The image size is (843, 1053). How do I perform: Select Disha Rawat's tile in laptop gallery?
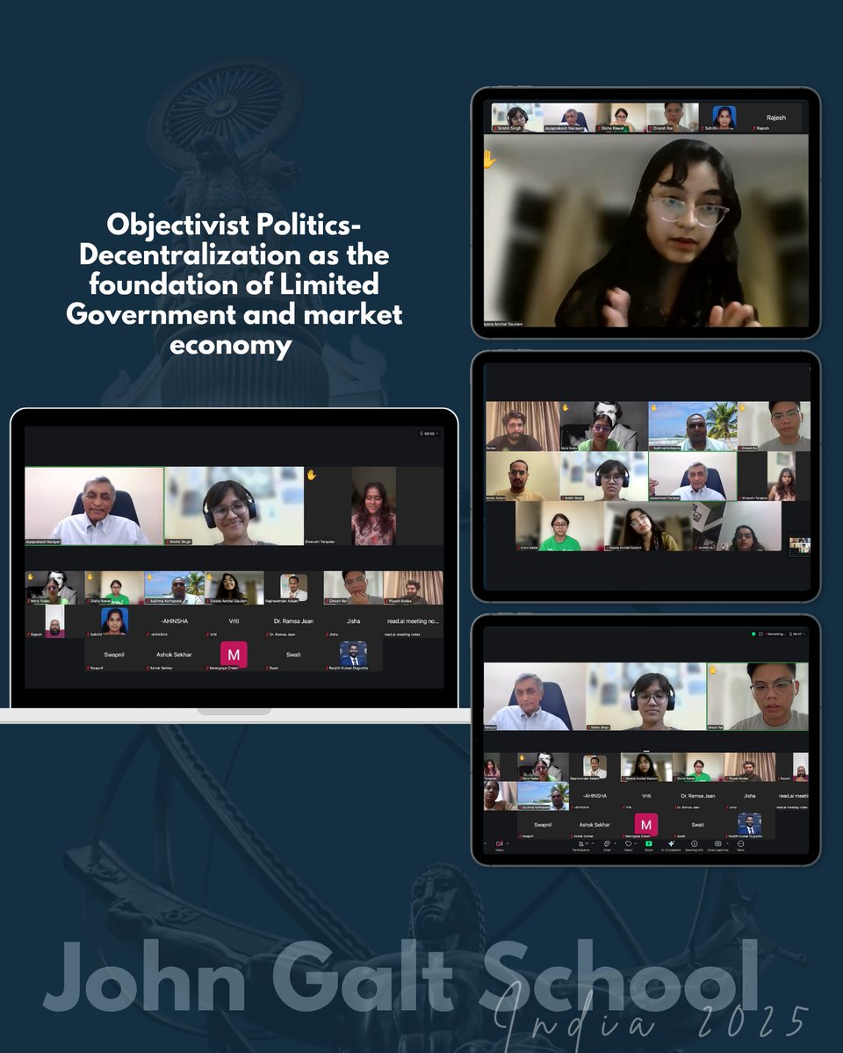click(x=114, y=588)
